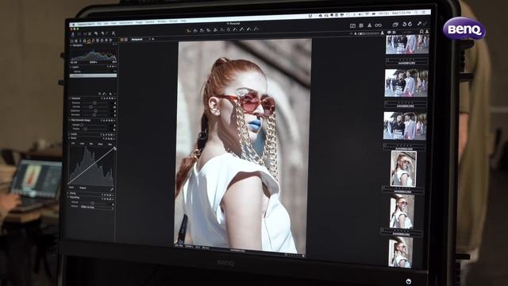Click the top-right point of the curve
The image size is (508, 286).
[x=114, y=149]
